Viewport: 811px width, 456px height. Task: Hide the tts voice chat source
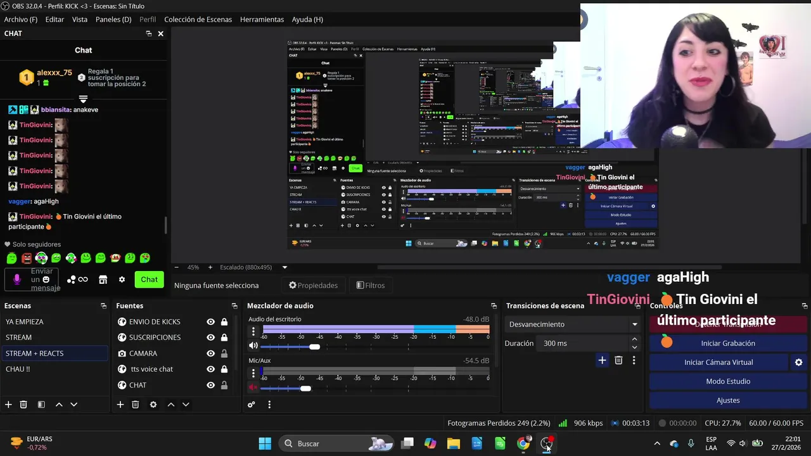point(210,369)
